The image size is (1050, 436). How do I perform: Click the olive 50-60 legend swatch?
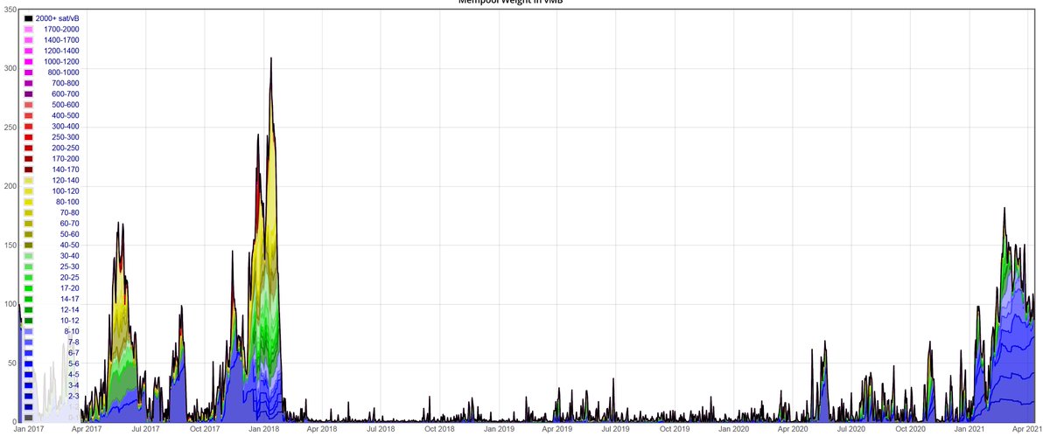[29, 234]
